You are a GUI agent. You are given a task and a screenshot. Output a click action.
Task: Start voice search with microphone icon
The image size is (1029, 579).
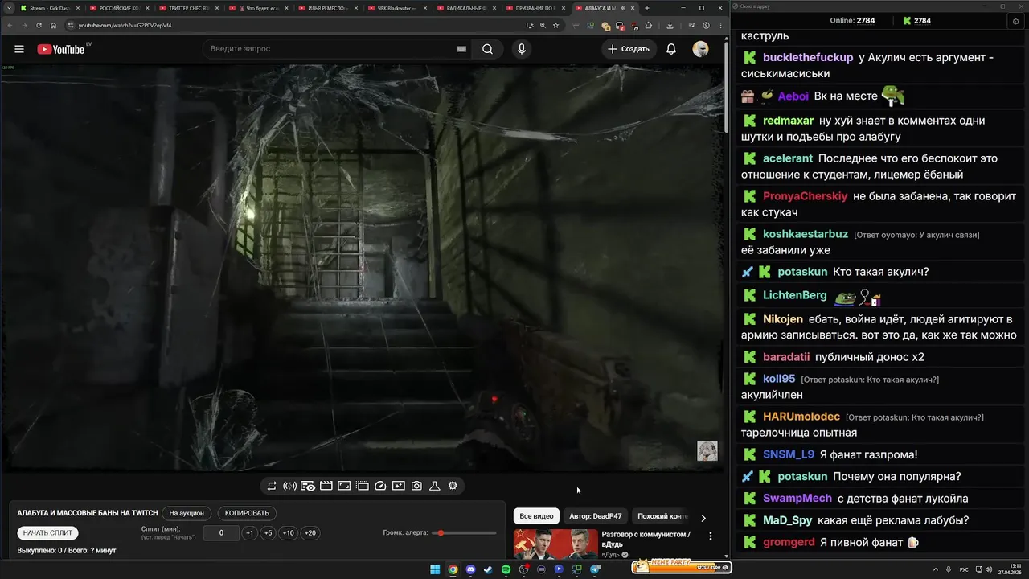(522, 49)
